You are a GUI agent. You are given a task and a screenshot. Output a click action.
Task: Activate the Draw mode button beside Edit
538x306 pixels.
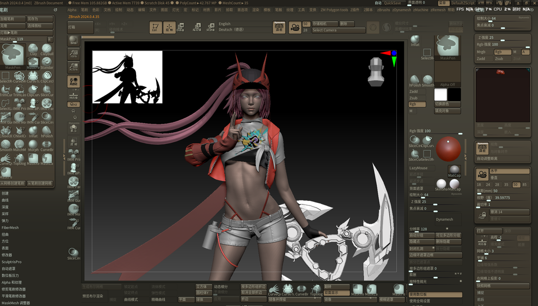(169, 27)
